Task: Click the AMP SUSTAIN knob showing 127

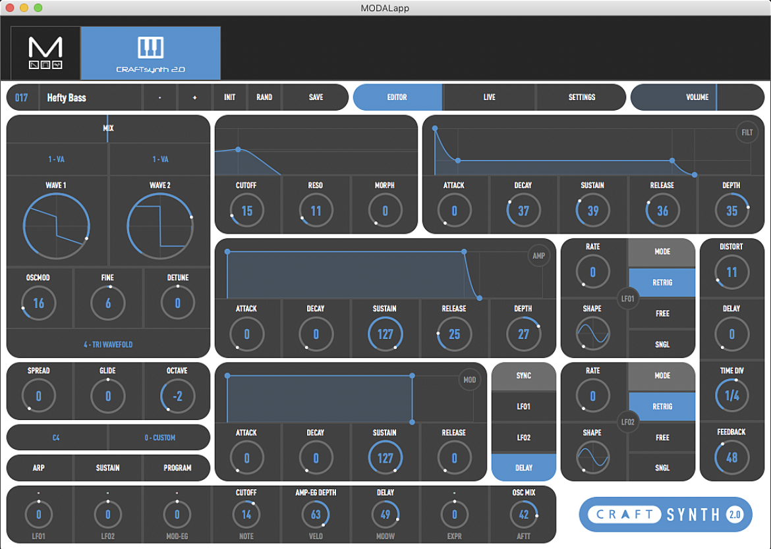Action: pos(385,334)
